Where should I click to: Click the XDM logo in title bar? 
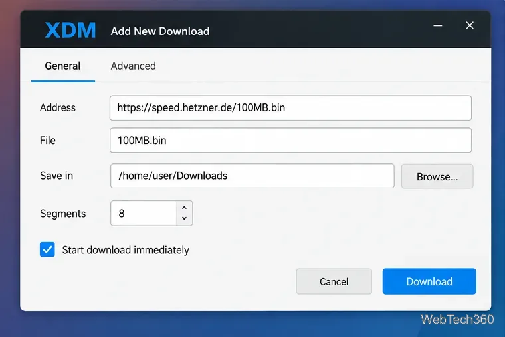click(x=70, y=31)
